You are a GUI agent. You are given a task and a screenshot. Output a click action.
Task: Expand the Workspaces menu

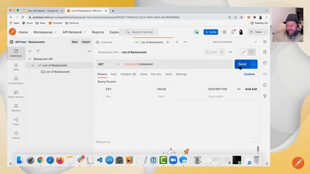pyautogui.click(x=45, y=32)
